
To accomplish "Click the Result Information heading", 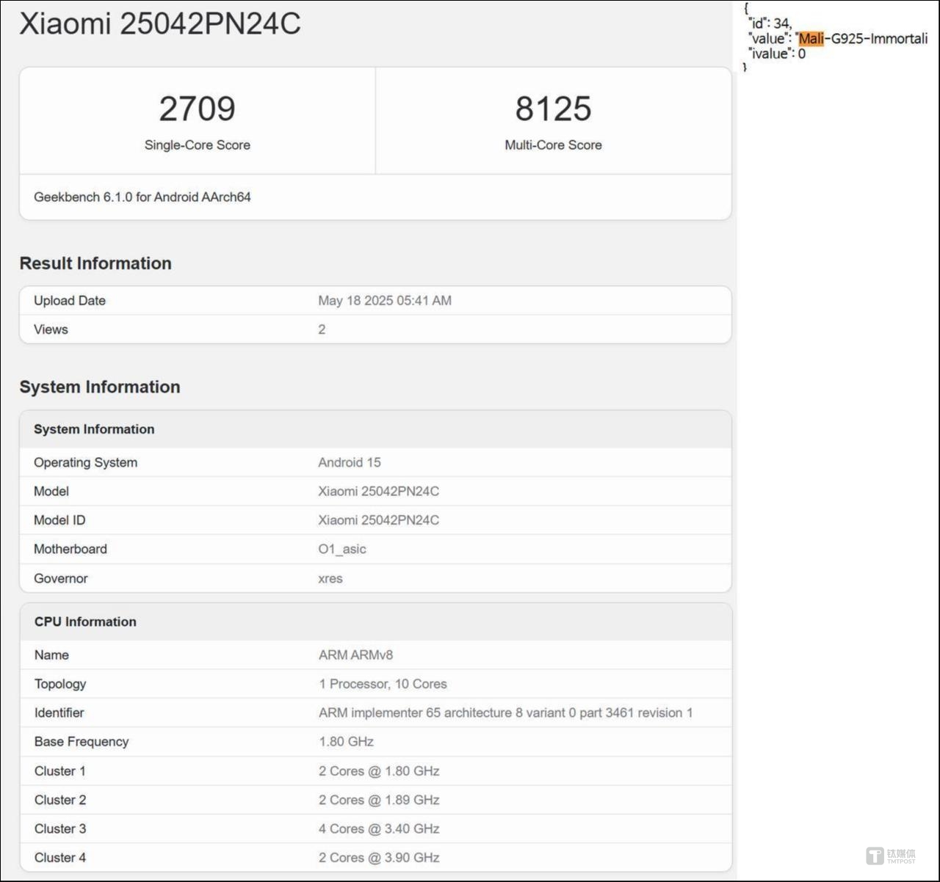I will coord(95,263).
